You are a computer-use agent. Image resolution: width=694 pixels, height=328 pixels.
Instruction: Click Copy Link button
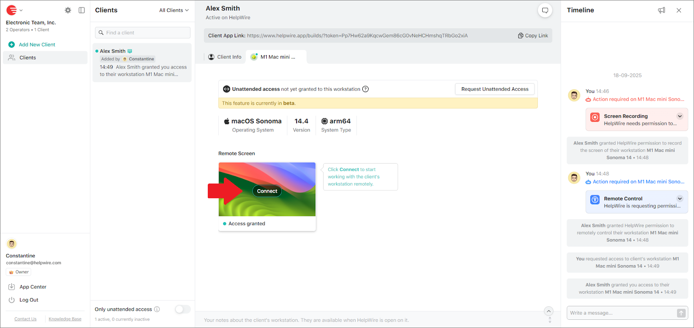pos(533,36)
